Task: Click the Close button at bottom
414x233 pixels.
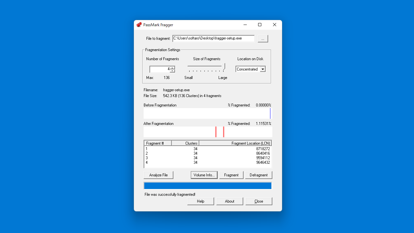Action: (x=259, y=201)
